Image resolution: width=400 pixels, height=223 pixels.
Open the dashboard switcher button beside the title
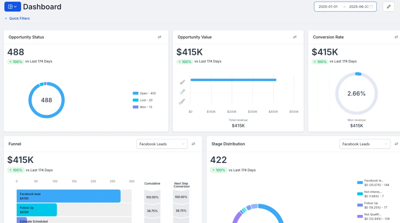click(13, 7)
